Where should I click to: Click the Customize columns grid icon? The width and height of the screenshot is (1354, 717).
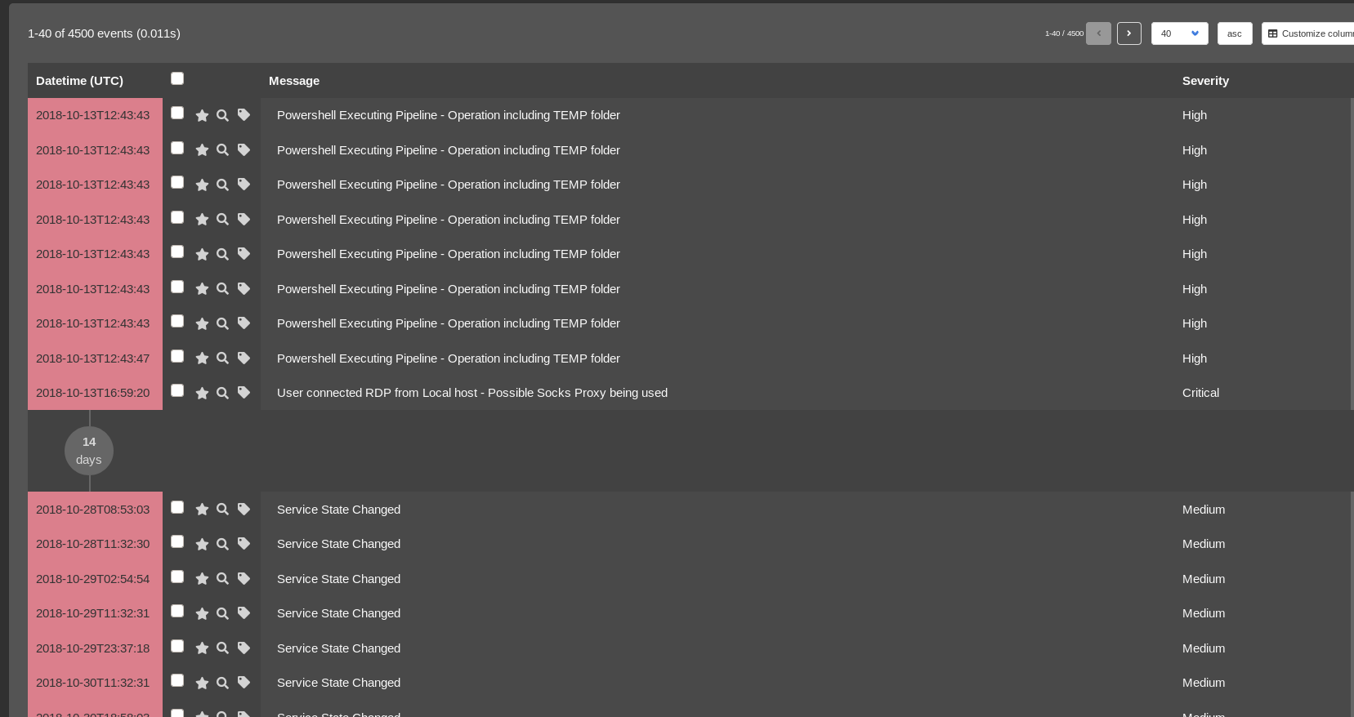click(x=1272, y=33)
